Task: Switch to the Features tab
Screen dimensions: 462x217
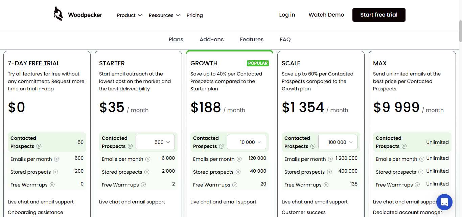Action: [252, 39]
